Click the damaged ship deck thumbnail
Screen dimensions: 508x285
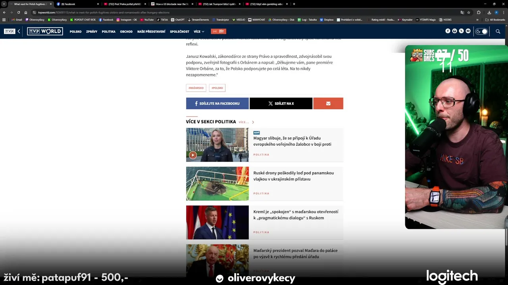pyautogui.click(x=217, y=184)
